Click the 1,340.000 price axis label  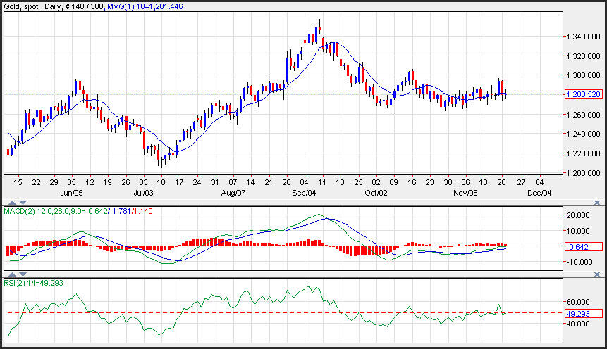pos(584,36)
